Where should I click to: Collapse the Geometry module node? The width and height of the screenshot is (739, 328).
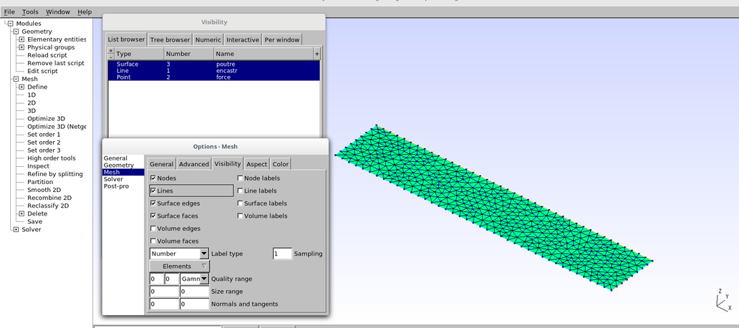[16, 32]
